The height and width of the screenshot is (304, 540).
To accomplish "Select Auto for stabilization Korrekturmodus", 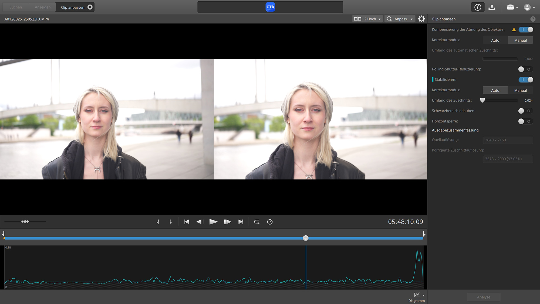I will coord(495,90).
